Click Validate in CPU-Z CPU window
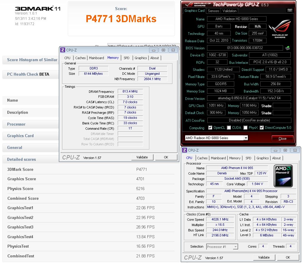The width and height of the screenshot is (302, 263). [264, 257]
